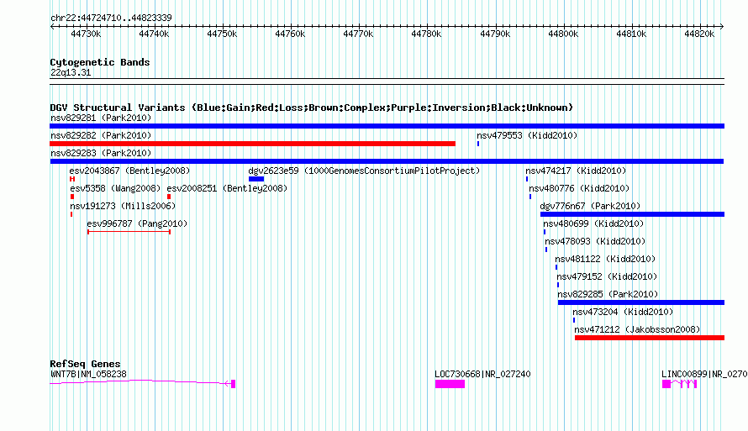Open the nsv829285 (Park2010) label
This screenshot has height=431, width=748.
pyautogui.click(x=608, y=294)
